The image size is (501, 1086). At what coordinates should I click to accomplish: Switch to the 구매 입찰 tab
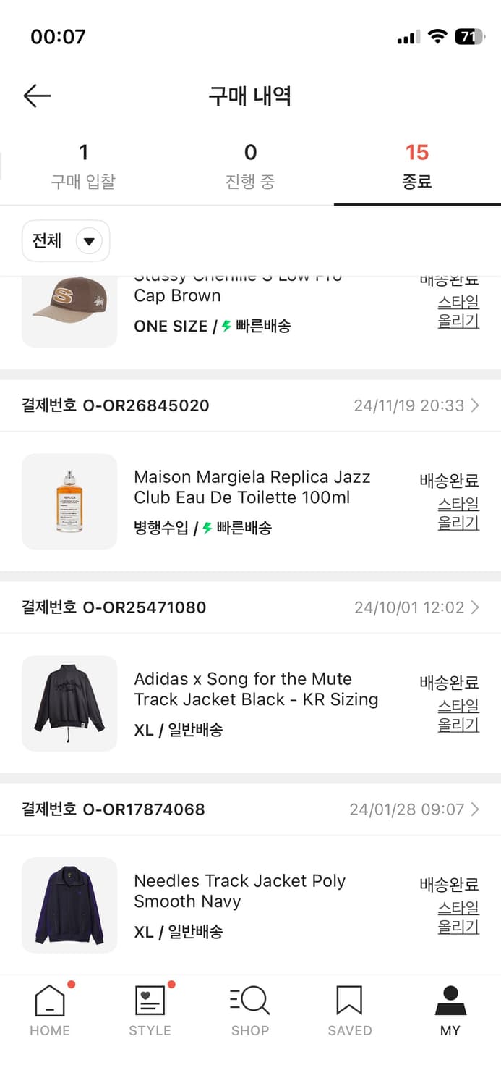83,167
